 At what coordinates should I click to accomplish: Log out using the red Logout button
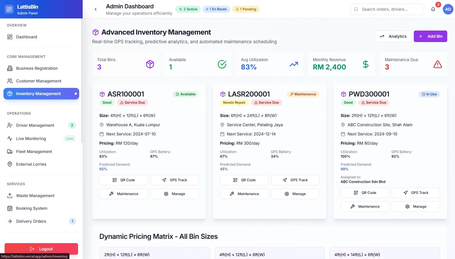41,249
